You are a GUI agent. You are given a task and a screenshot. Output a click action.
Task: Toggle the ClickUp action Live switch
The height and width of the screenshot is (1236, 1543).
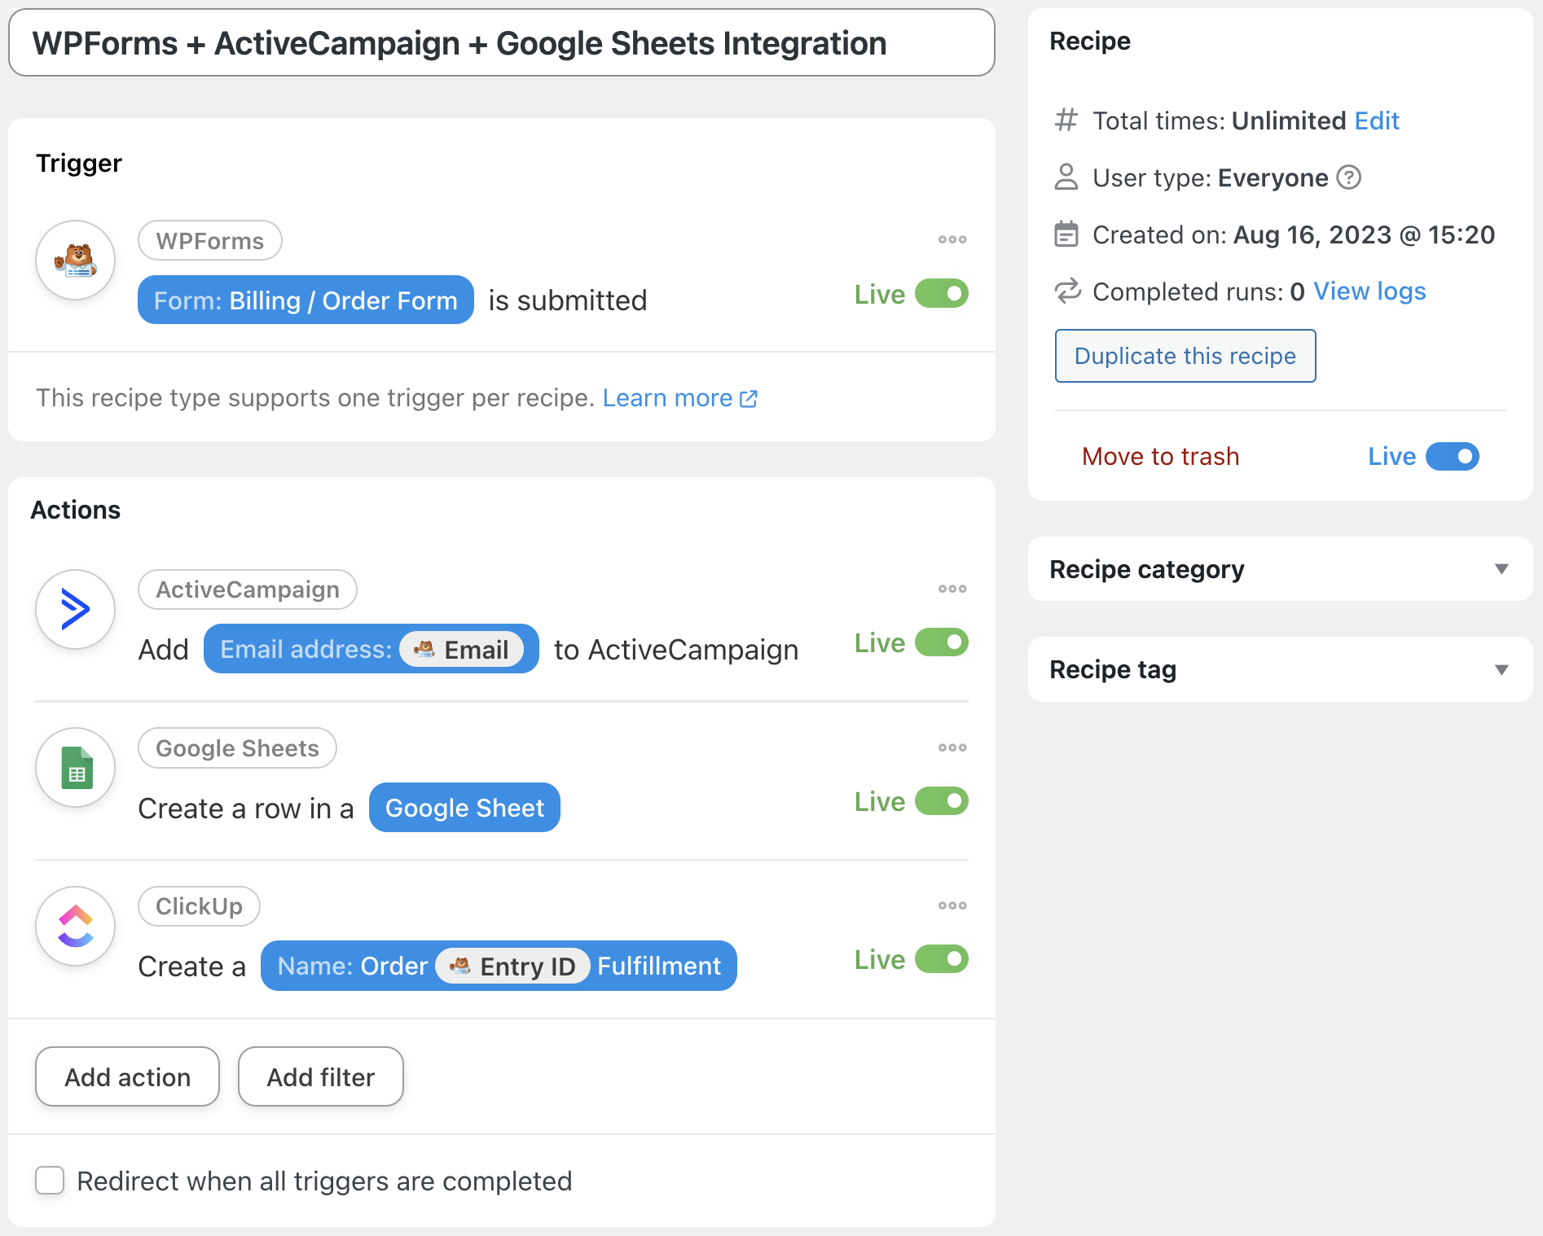point(942,959)
